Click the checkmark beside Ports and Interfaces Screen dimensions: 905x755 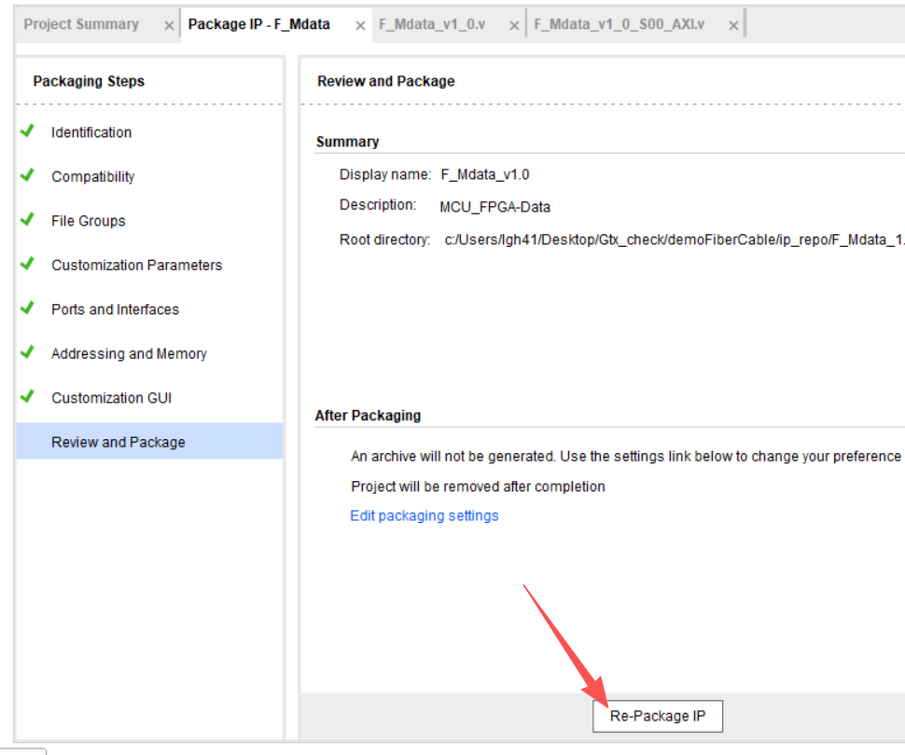[27, 308]
